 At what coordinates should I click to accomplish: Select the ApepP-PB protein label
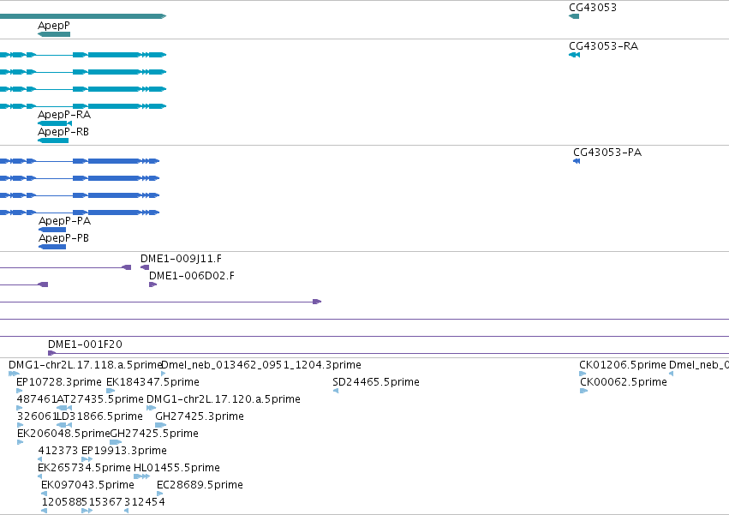(63, 238)
